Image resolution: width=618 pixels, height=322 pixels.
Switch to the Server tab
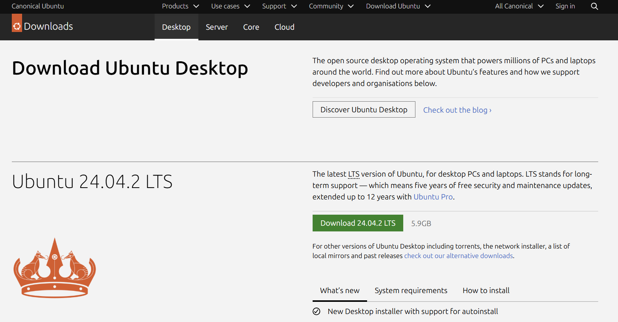(x=217, y=27)
